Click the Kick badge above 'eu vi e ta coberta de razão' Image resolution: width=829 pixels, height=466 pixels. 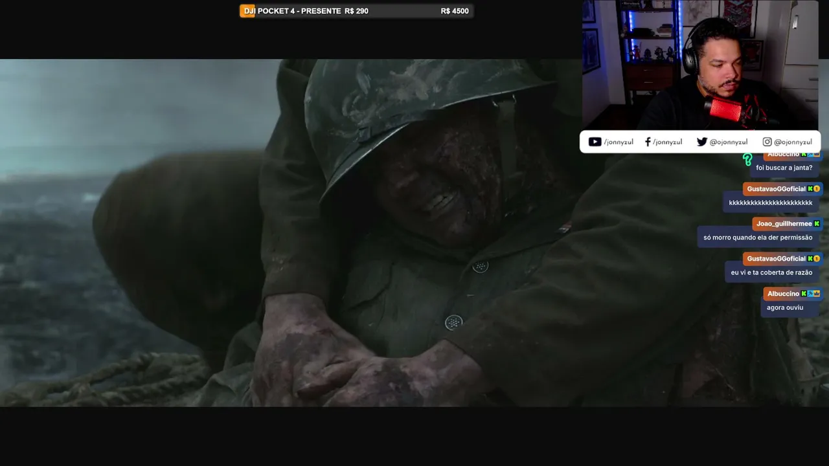pyautogui.click(x=810, y=259)
